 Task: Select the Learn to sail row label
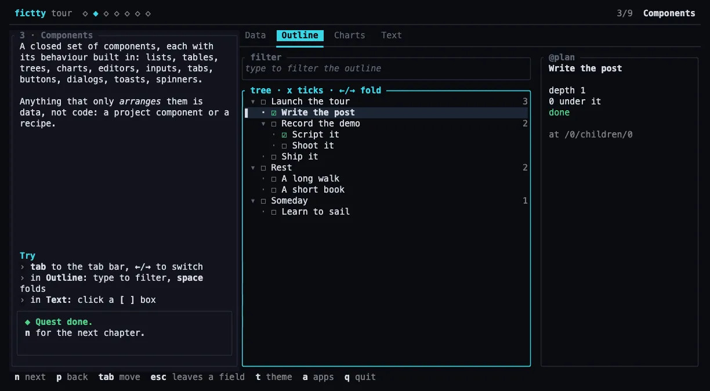pos(316,212)
